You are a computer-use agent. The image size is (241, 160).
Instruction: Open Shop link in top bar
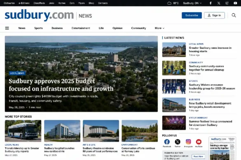pyautogui.click(x=91, y=3)
